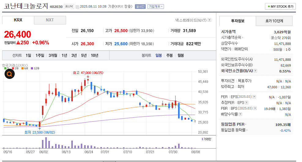Image resolution: width=302 pixels, height=162 pixels.
Task: Click the 거래대금 value 822 백만
Action: pyautogui.click(x=193, y=44)
